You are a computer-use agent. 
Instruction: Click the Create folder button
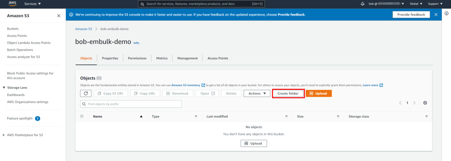click(288, 93)
